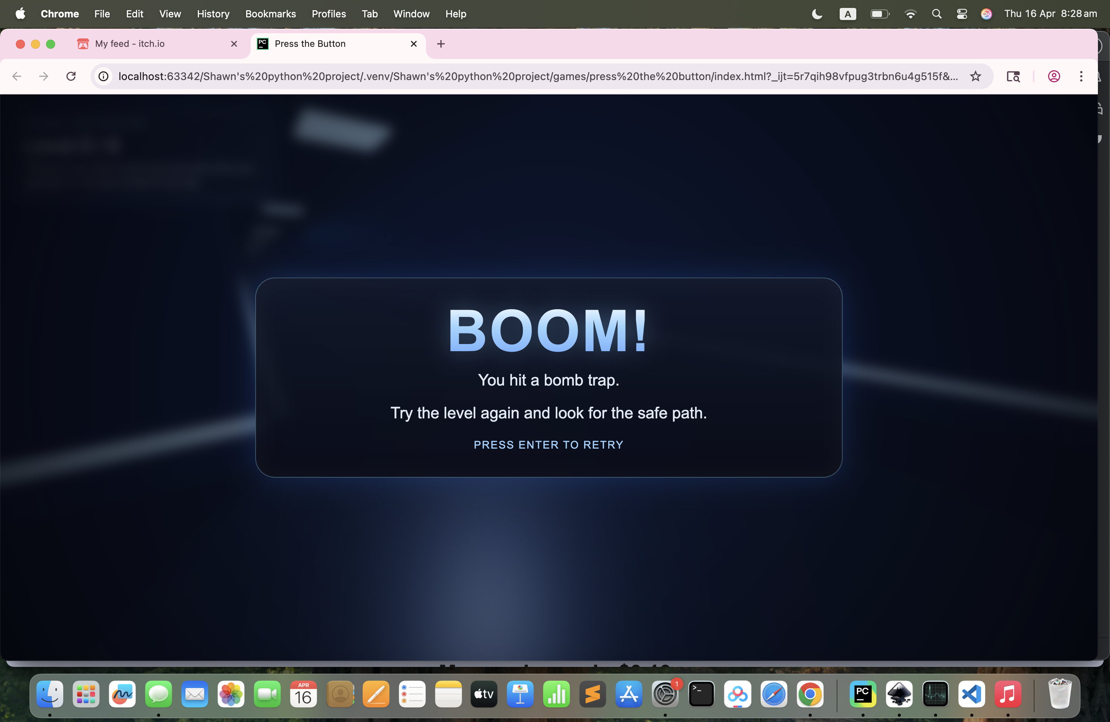The image size is (1110, 722).
Task: Close the Press the Button tab
Action: coord(414,44)
